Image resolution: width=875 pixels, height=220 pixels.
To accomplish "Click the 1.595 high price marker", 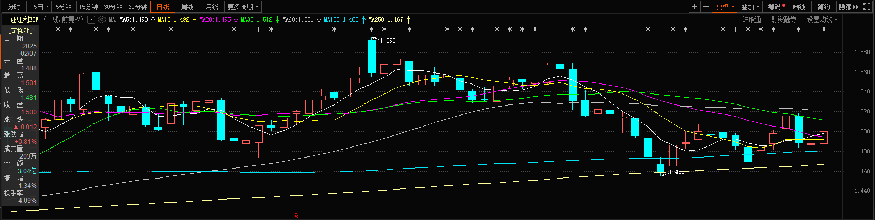I will 388,40.
